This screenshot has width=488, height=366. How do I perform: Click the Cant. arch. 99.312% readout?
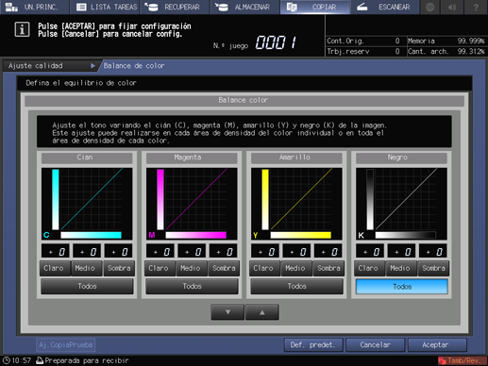(x=446, y=51)
